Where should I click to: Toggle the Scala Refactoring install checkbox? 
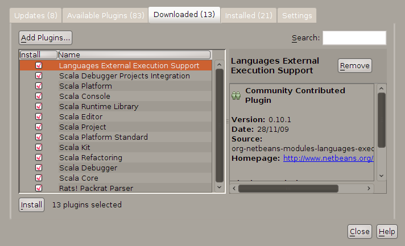click(39, 157)
